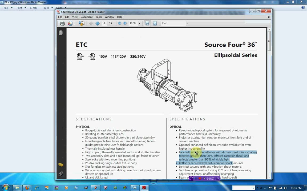Screen dimensions: 307x191
Task: Open the zoom percentage dropdown arrow
Action: (x=139, y=23)
